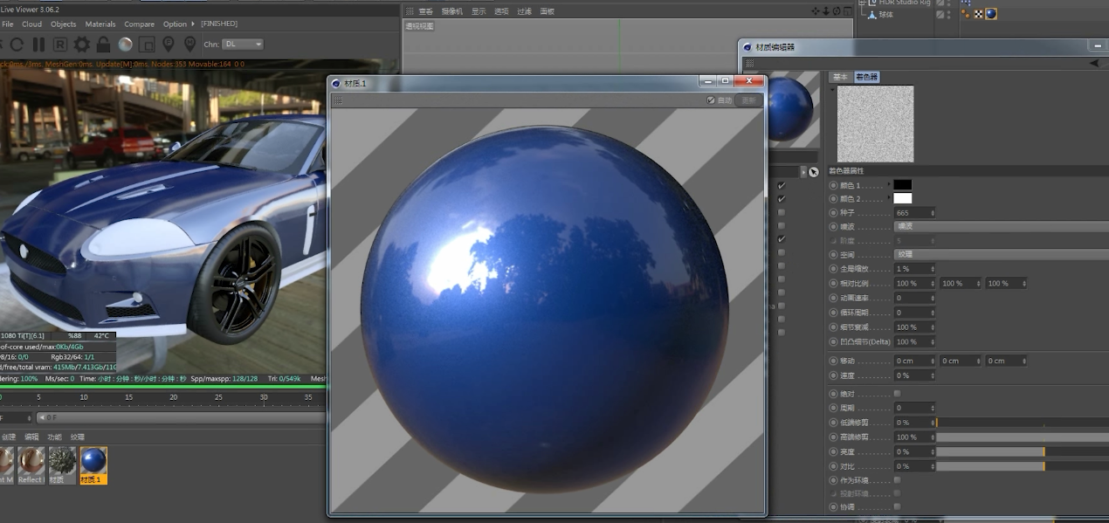
Task: Open the Option menu in Live Viewer
Action: tap(175, 24)
